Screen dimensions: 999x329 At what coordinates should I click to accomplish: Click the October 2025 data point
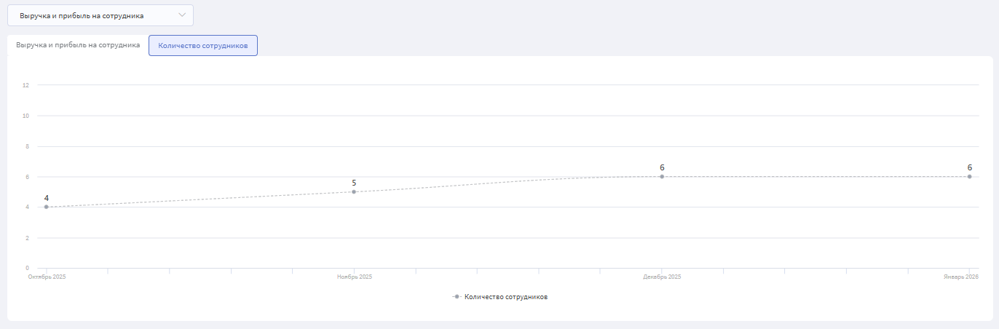[x=47, y=207]
